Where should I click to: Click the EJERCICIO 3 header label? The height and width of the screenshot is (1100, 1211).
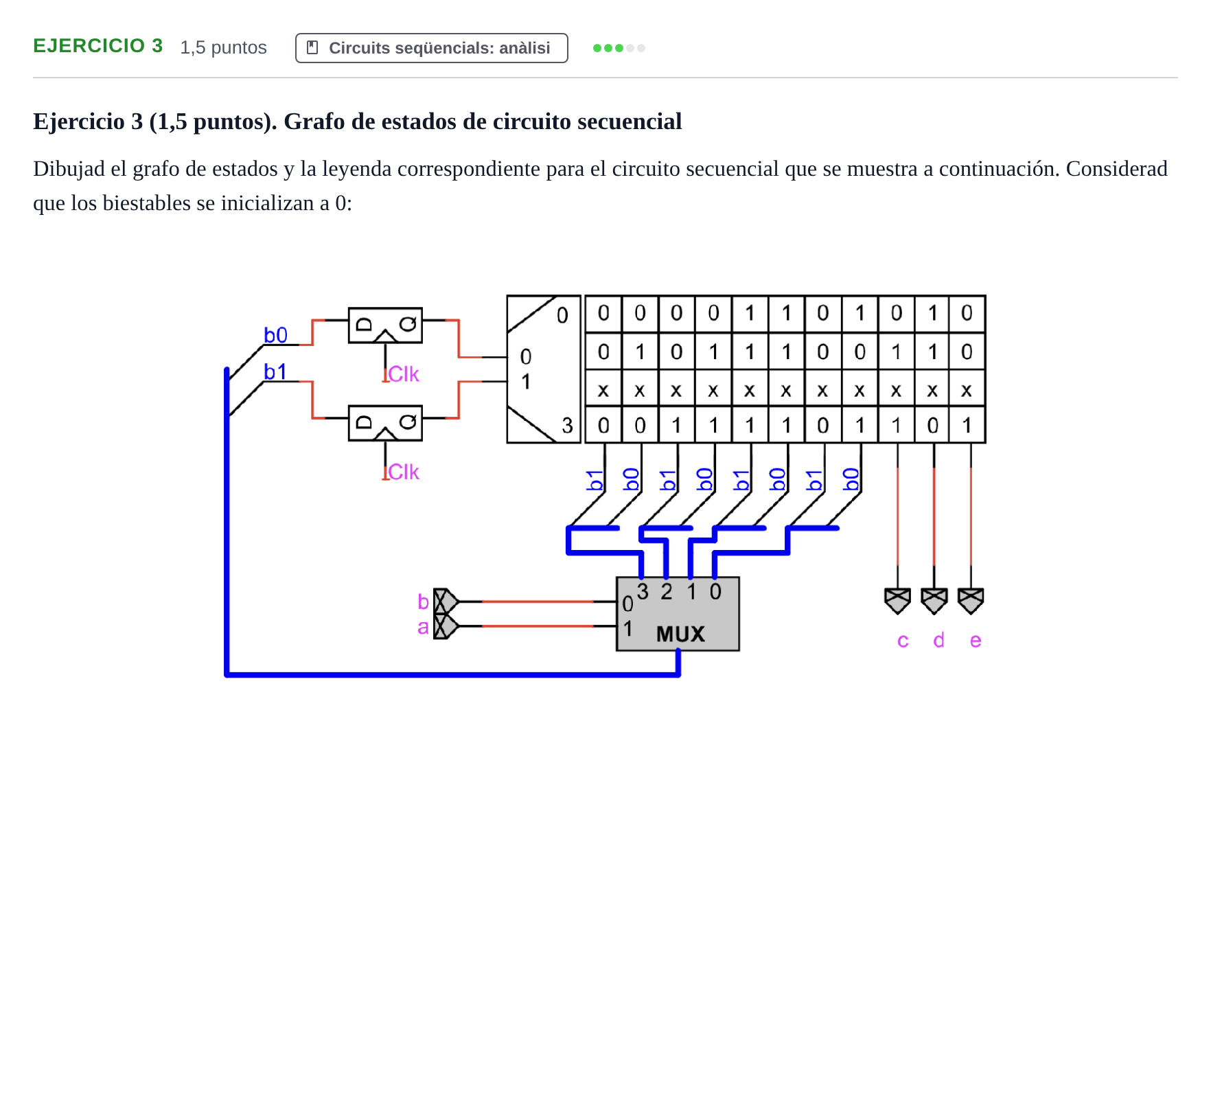[x=98, y=46]
